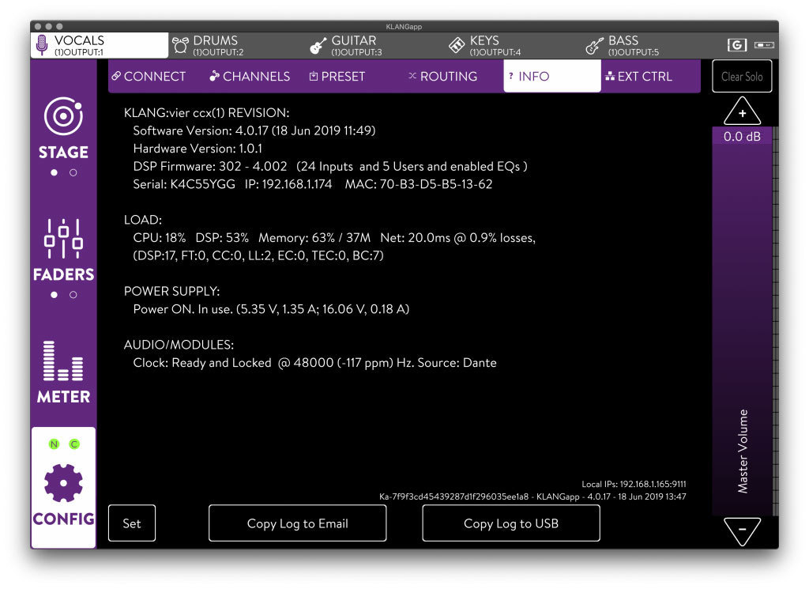The width and height of the screenshot is (809, 589).
Task: Click the G group icon at top right
Action: (x=737, y=45)
